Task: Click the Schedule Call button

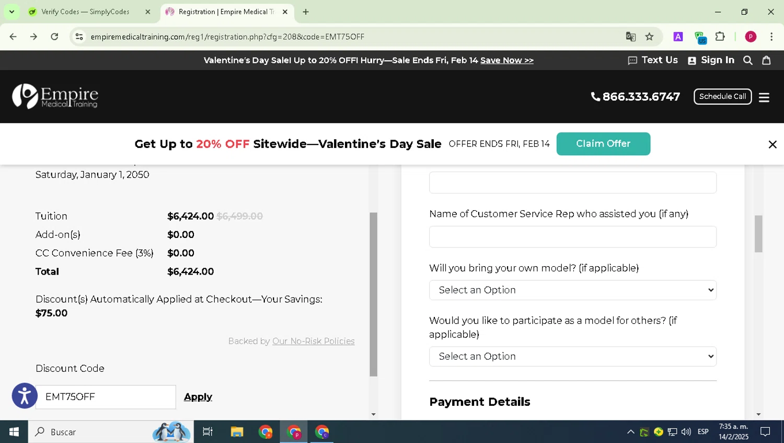Action: (722, 96)
